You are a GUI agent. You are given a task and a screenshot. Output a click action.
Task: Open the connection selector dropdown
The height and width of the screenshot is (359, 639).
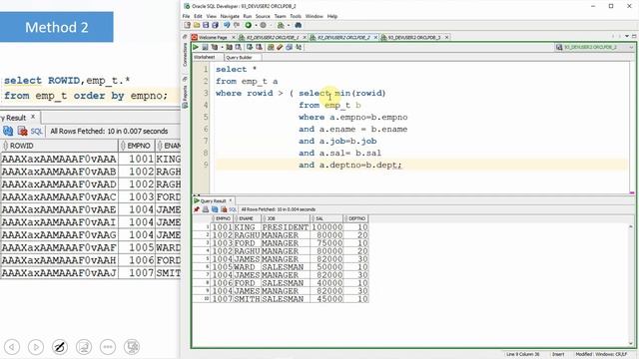pyautogui.click(x=632, y=47)
